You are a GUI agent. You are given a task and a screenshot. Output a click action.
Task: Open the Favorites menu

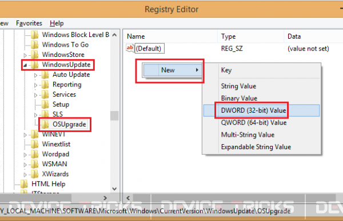click(29, 23)
